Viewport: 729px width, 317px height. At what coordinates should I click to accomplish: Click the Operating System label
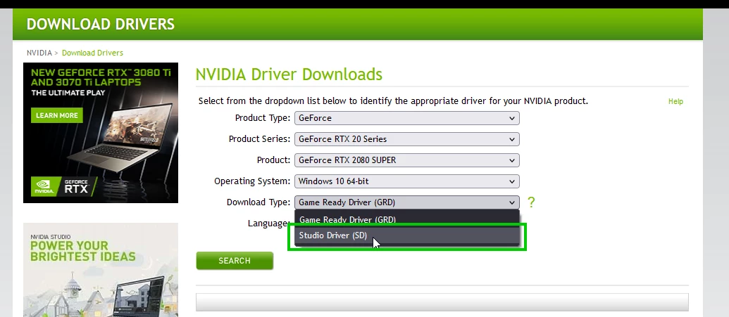(x=252, y=181)
